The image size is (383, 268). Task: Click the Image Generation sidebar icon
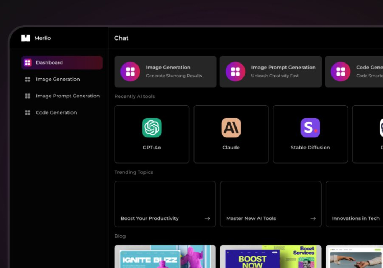pyautogui.click(x=28, y=79)
